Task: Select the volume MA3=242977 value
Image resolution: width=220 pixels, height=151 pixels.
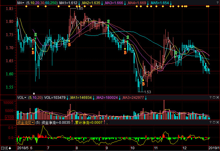Action: click(133, 98)
